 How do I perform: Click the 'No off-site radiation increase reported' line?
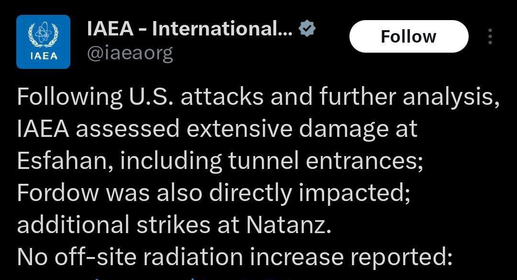point(234,257)
